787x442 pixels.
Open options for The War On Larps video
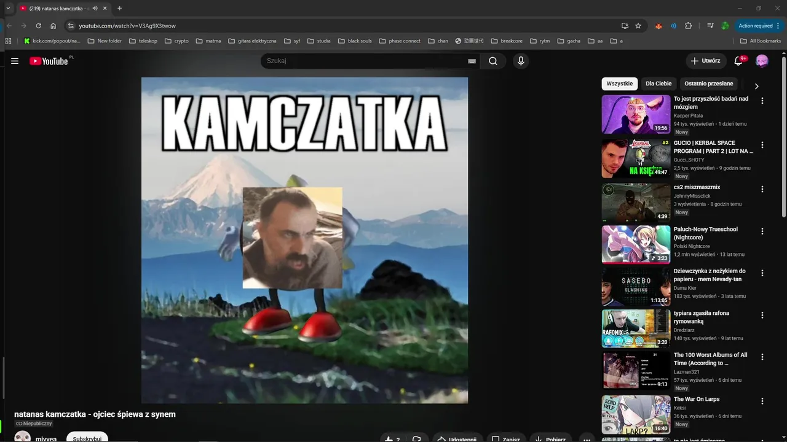(762, 401)
